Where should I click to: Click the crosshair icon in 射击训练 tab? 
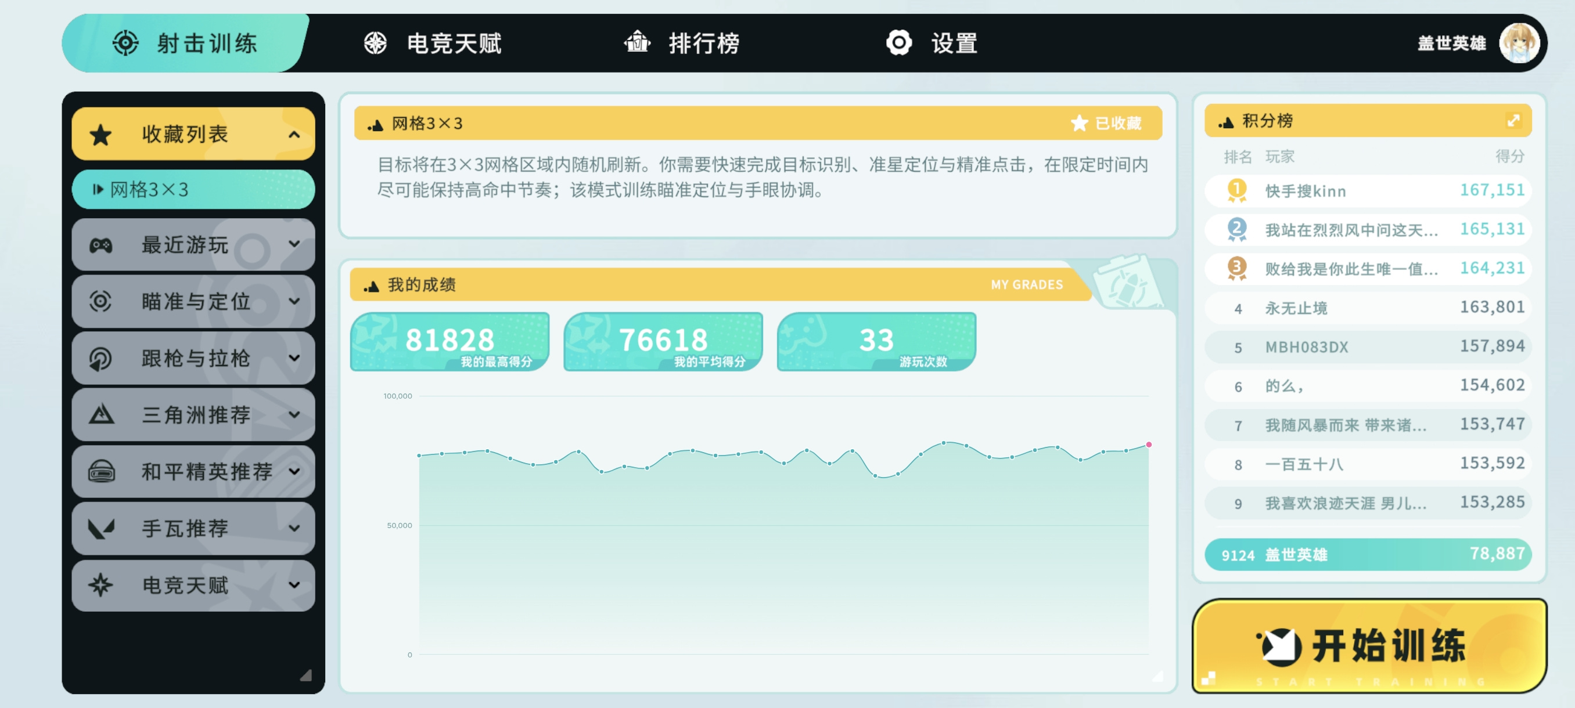125,44
